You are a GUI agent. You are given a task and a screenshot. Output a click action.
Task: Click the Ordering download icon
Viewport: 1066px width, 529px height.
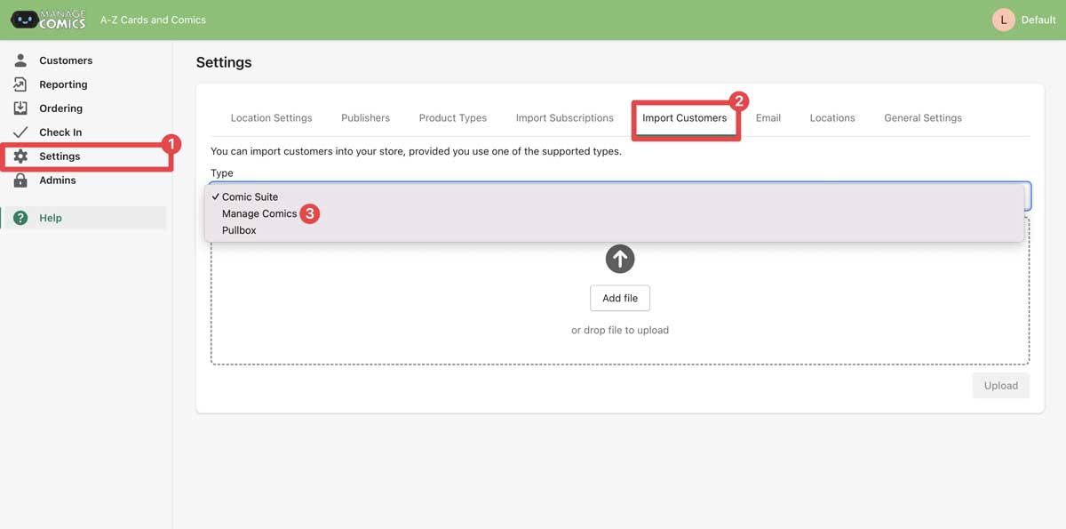20,108
